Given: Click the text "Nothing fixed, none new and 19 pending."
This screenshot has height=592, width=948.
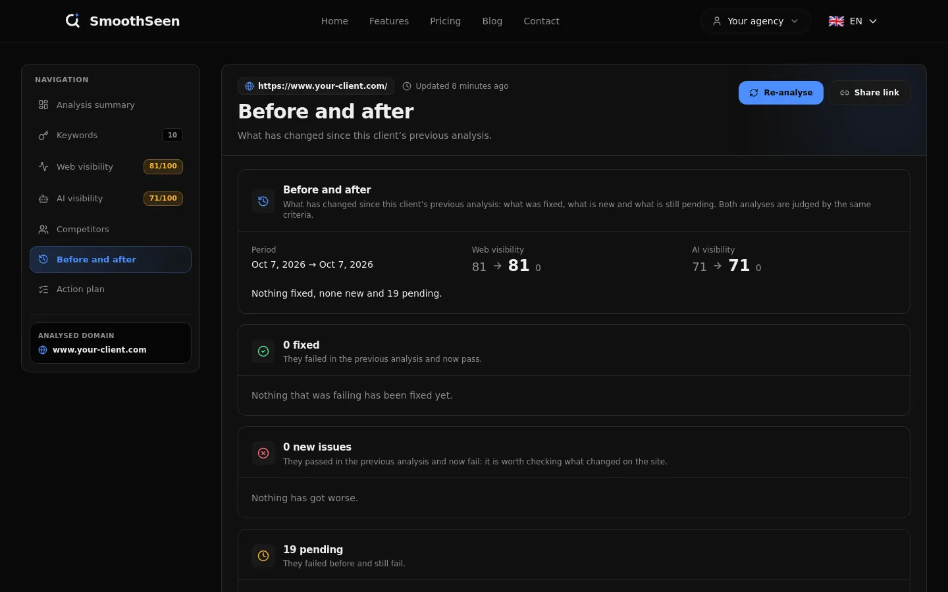Looking at the screenshot, I should pyautogui.click(x=346, y=293).
